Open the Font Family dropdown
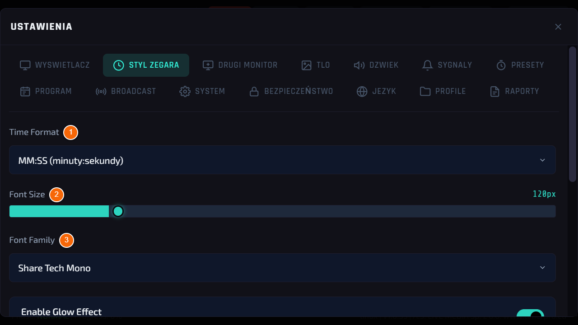The image size is (578, 325). point(282,268)
